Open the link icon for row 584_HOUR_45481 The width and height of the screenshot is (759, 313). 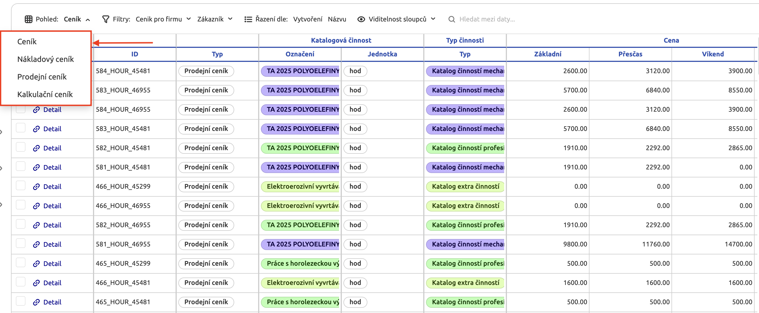click(37, 71)
